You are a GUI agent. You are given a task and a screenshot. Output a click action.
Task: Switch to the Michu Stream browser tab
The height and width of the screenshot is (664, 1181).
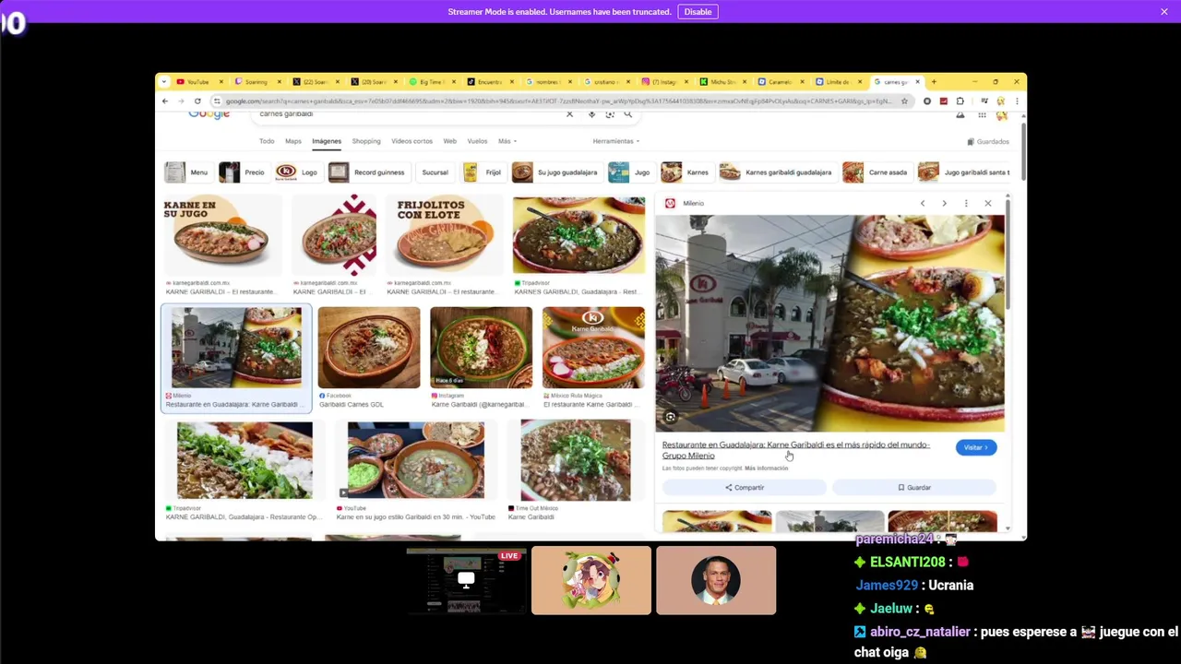point(722,82)
